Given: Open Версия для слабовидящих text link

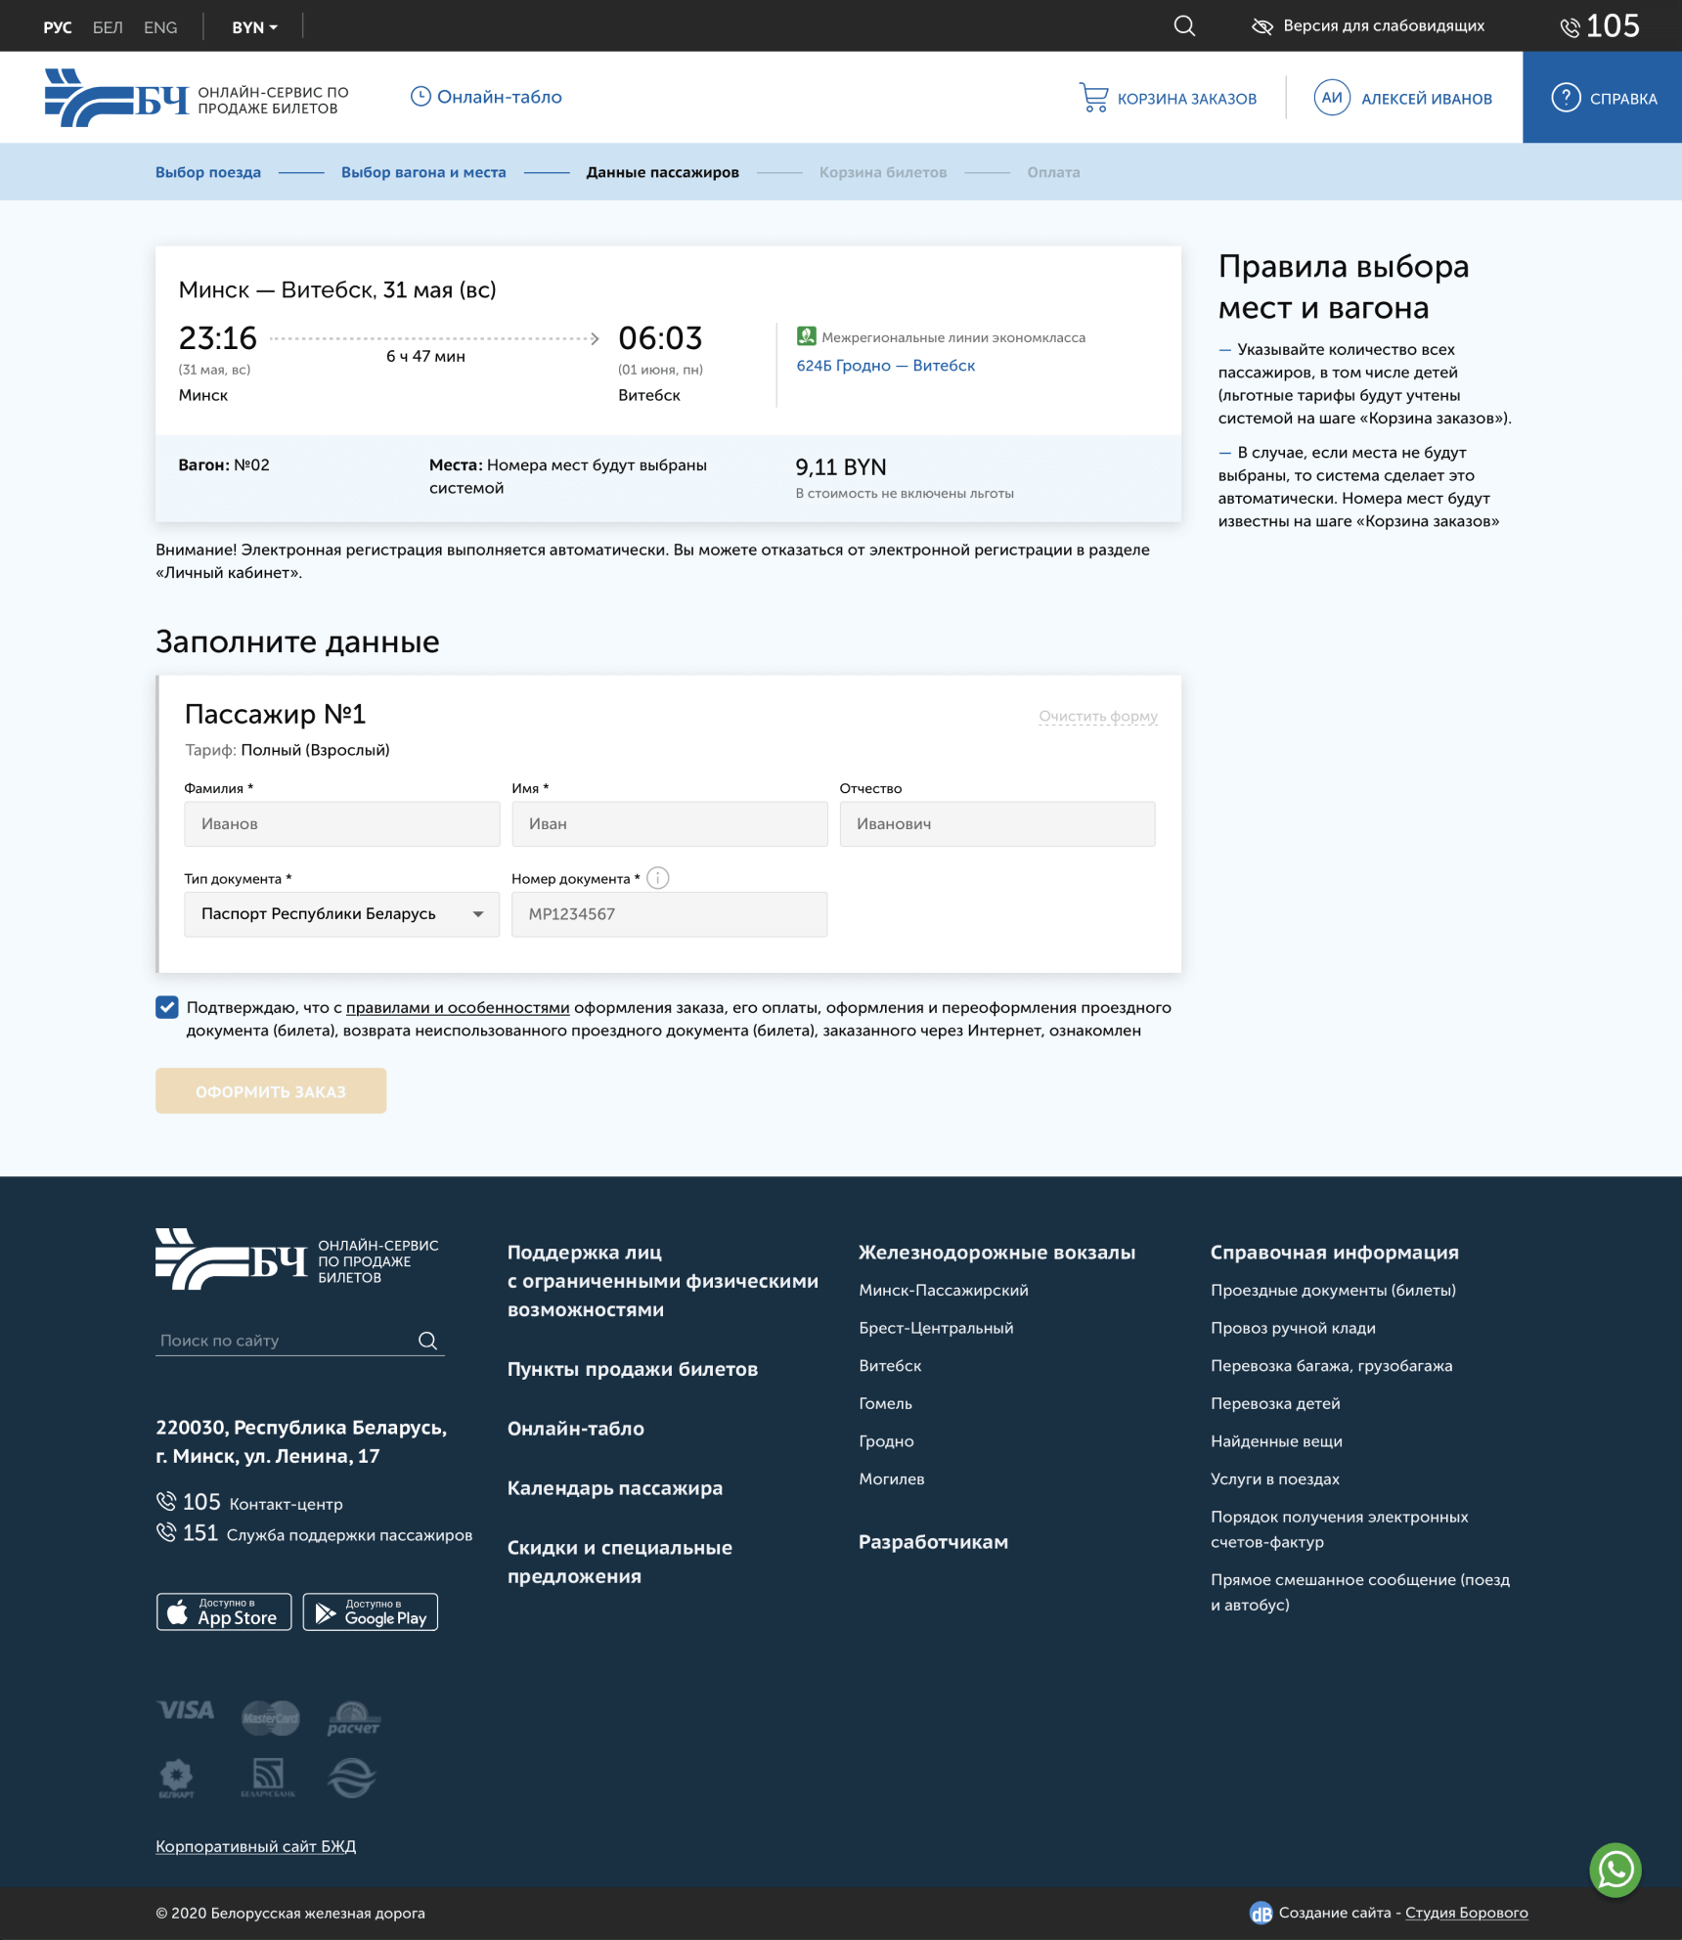Looking at the screenshot, I should [x=1384, y=26].
